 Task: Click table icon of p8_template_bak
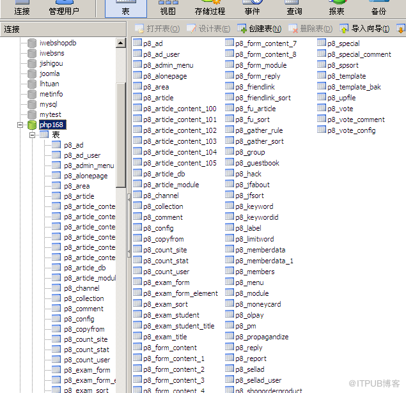[322, 86]
